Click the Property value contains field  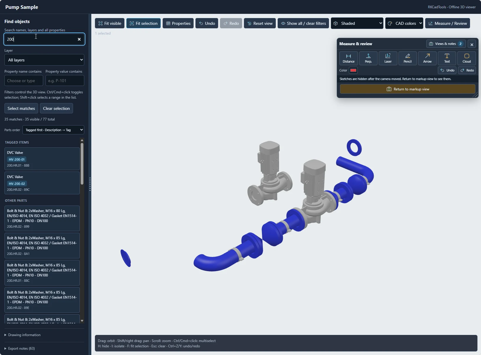(x=65, y=81)
